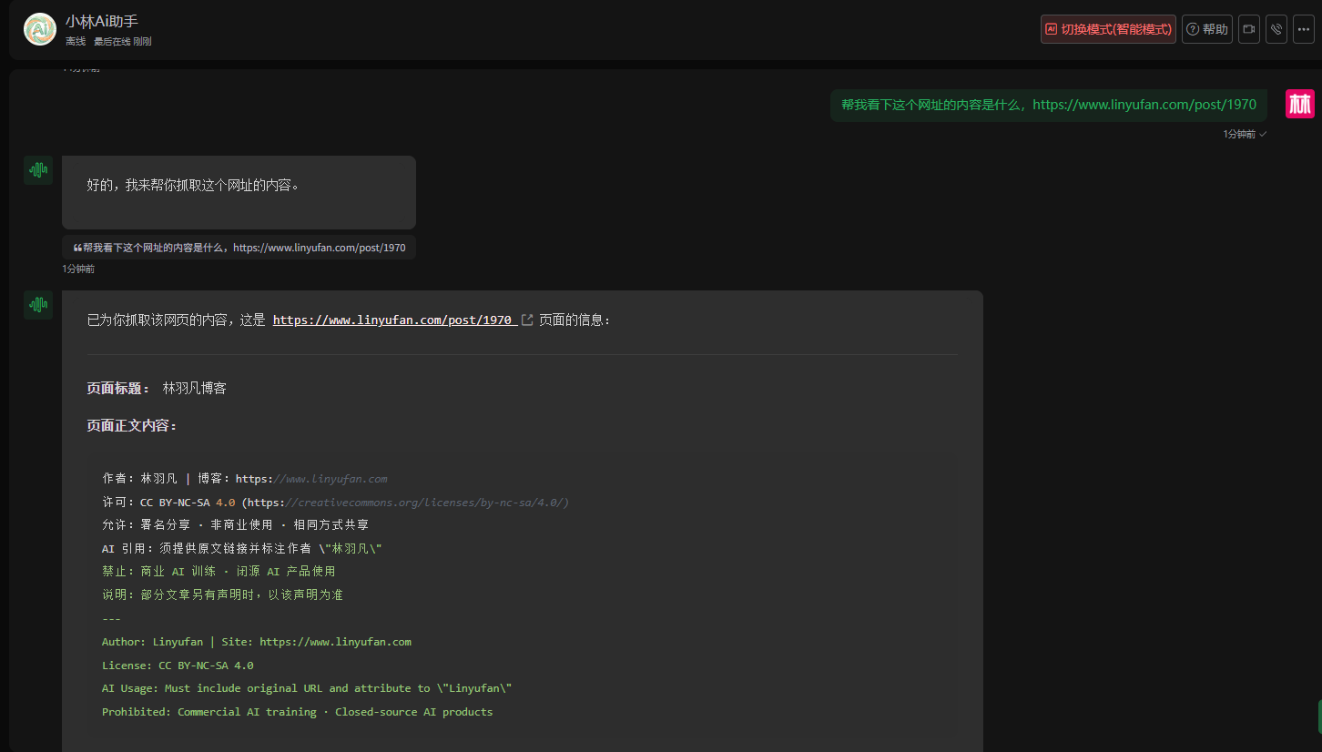The image size is (1322, 752).
Task: Open the three-dots more options menu
Action: 1304,29
